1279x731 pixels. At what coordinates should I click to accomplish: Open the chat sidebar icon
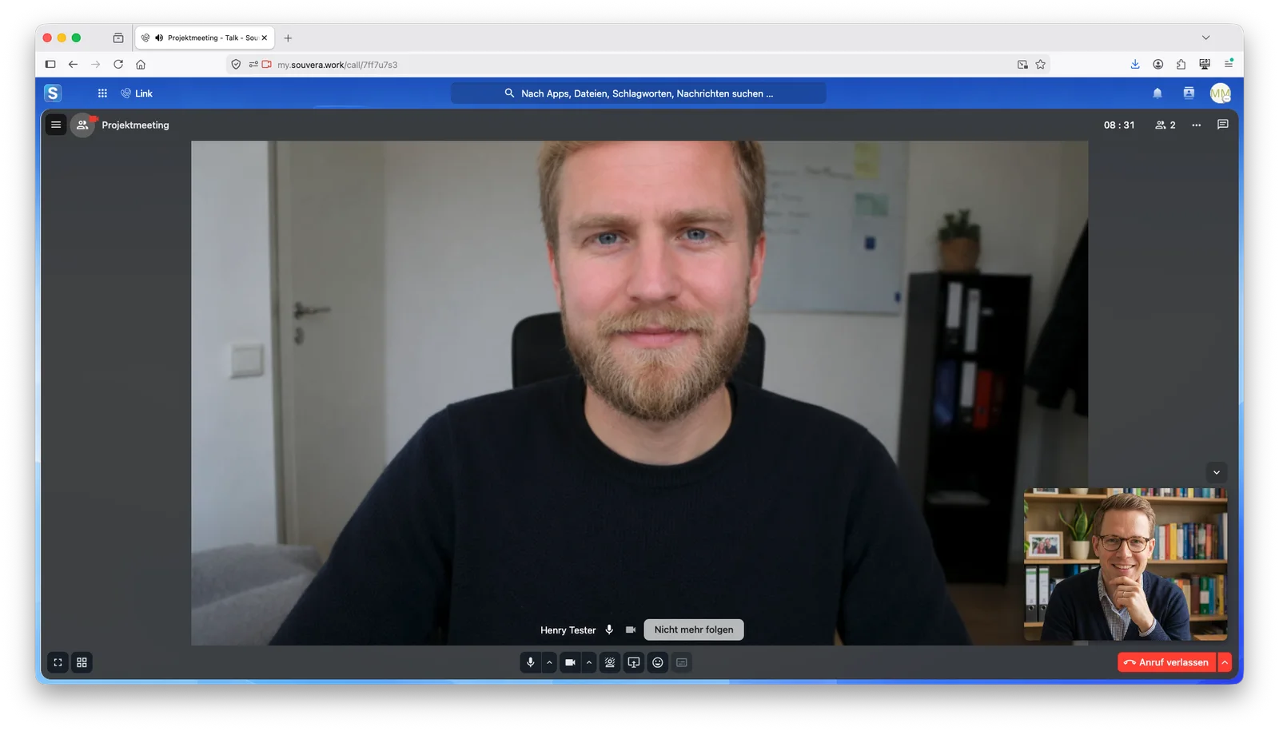(1222, 125)
